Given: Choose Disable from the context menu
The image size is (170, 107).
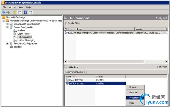Looking at the screenshot, I should tap(135, 87).
